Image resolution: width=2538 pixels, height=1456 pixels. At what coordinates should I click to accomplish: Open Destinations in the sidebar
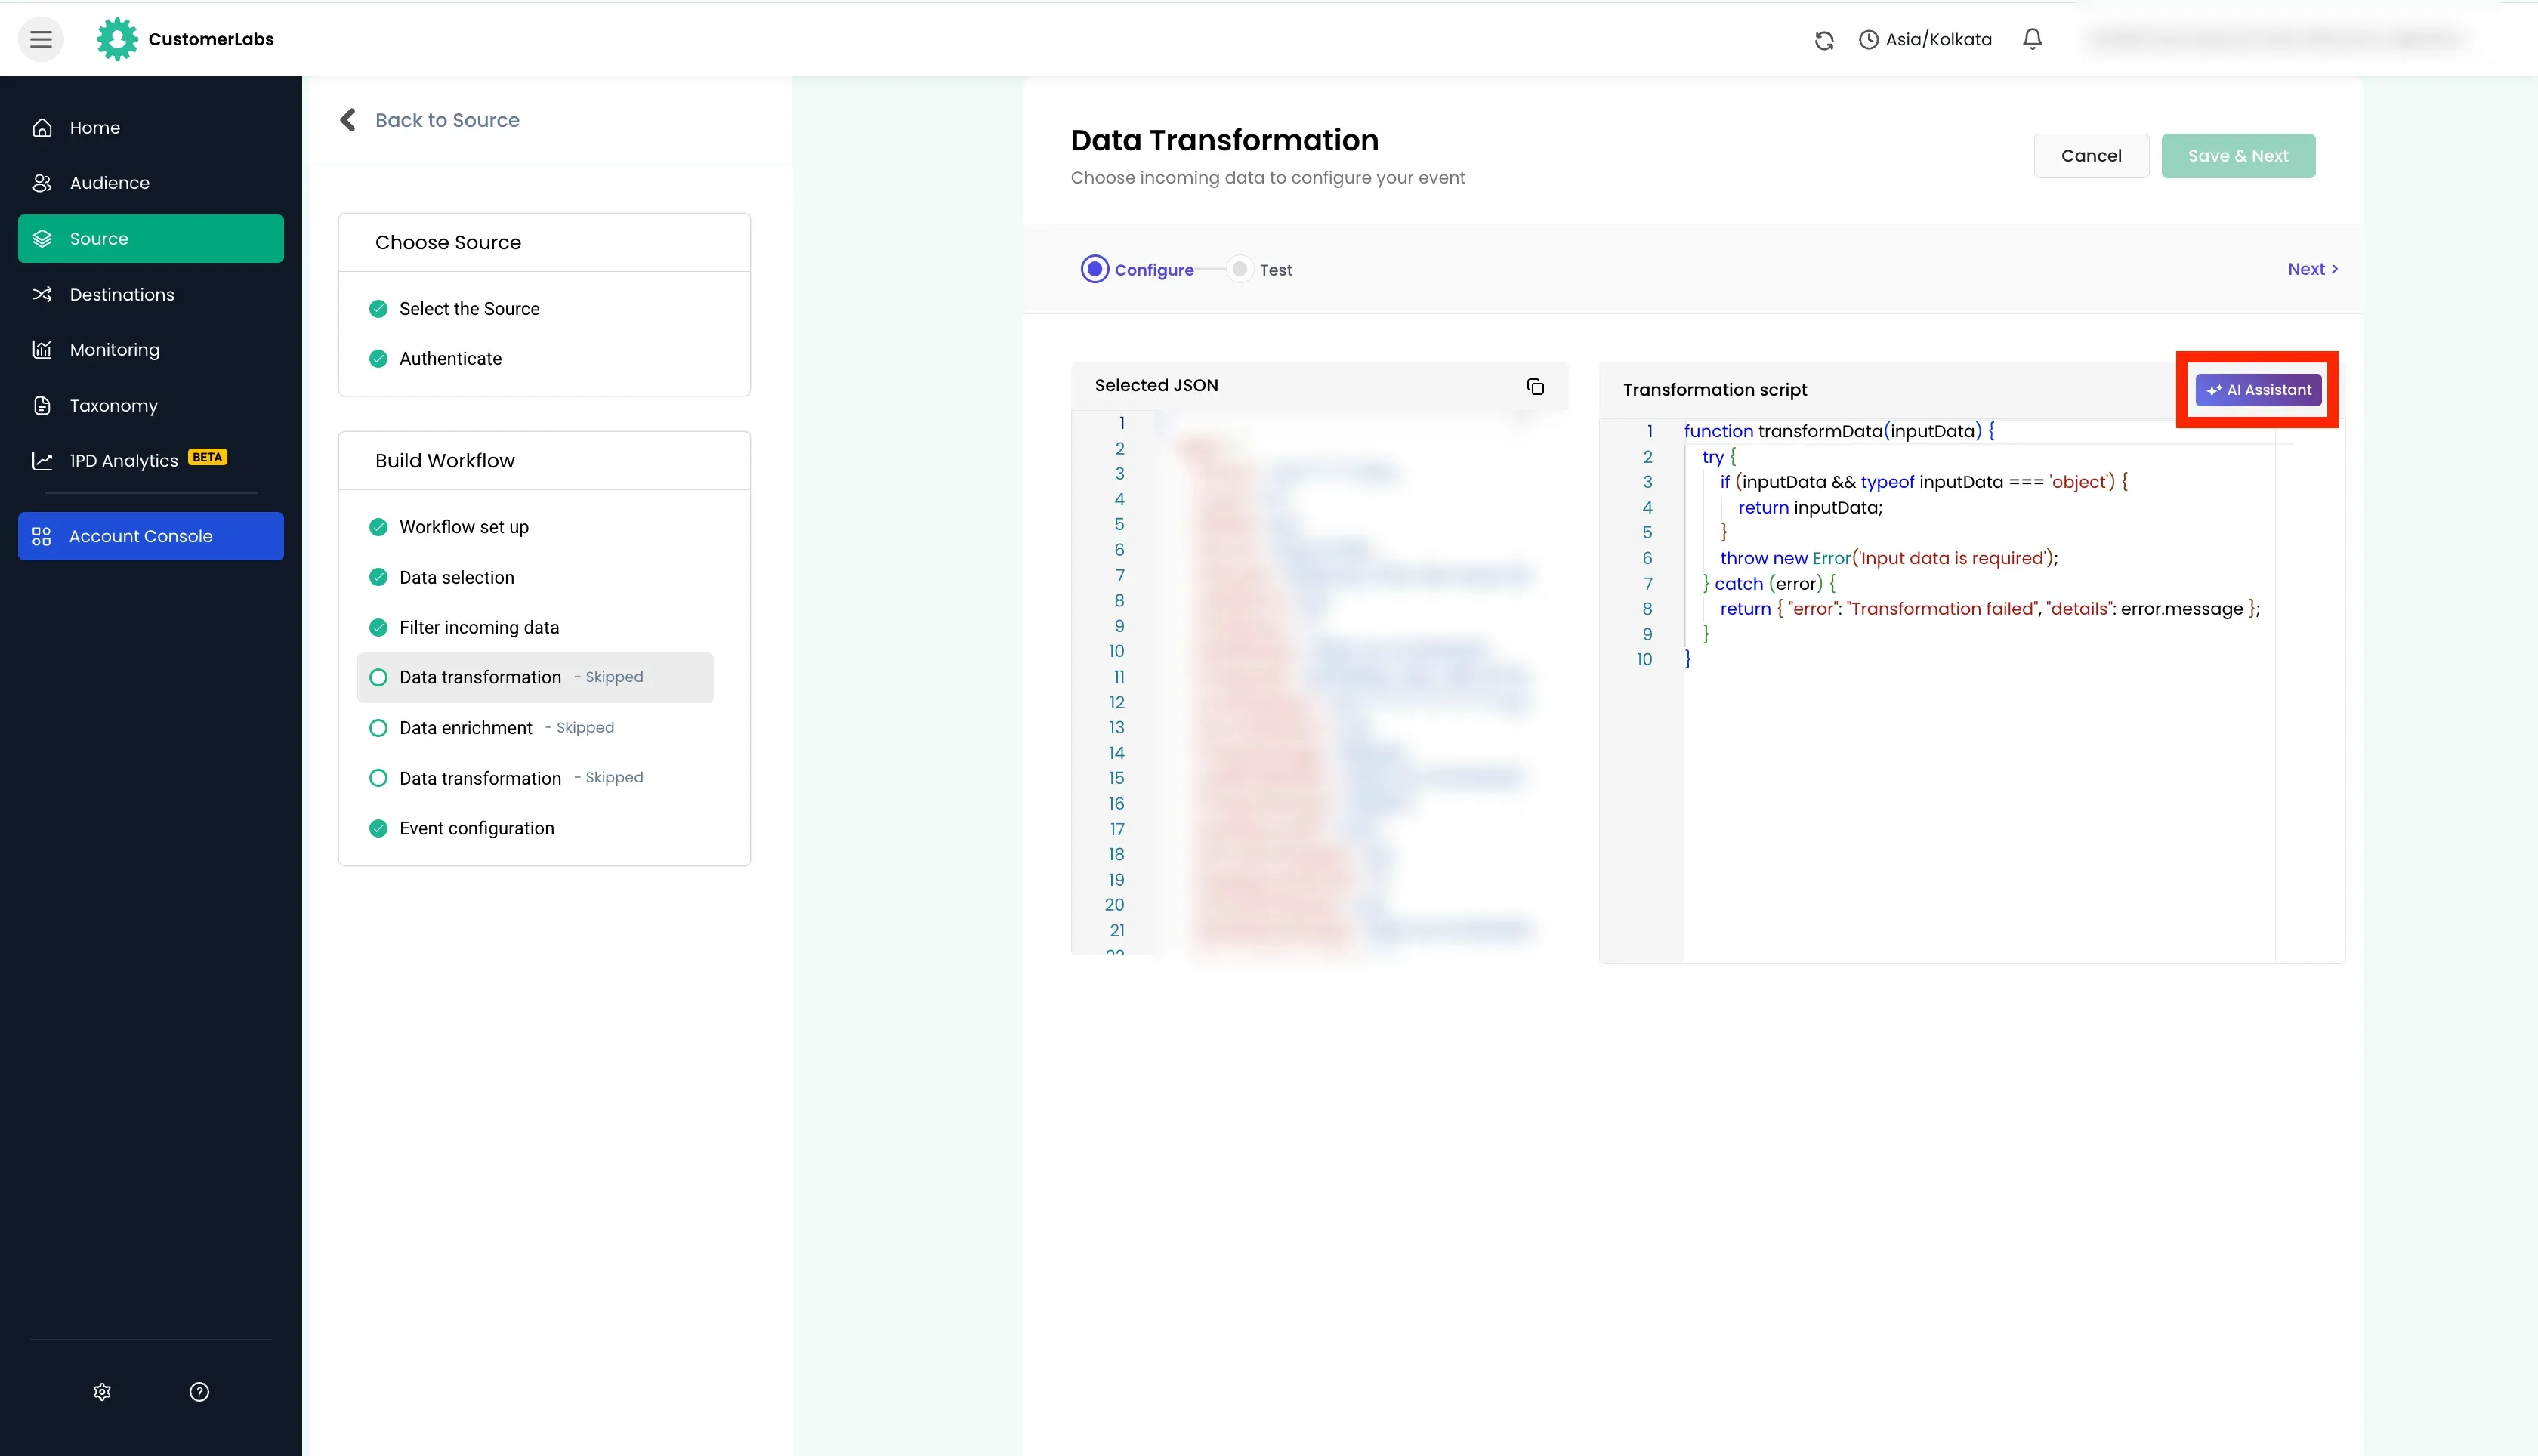151,294
